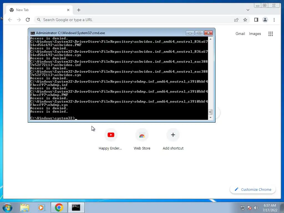Screen dimensions: 284x213
Task: Open Gmail link
Action: point(240,34)
